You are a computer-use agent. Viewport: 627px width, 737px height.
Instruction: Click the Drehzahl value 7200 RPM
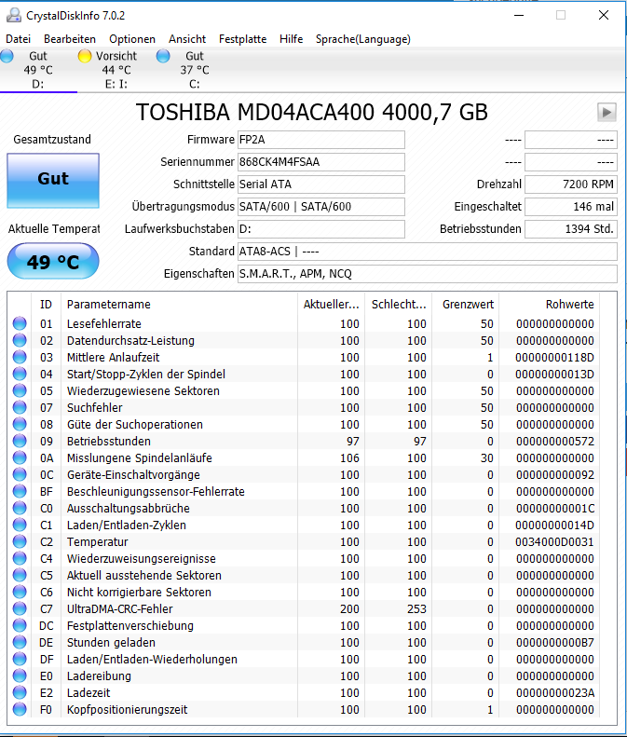(x=570, y=184)
